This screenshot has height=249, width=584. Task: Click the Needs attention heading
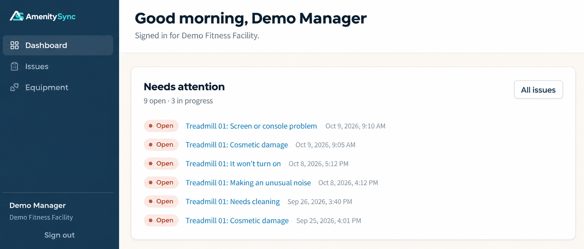click(184, 87)
